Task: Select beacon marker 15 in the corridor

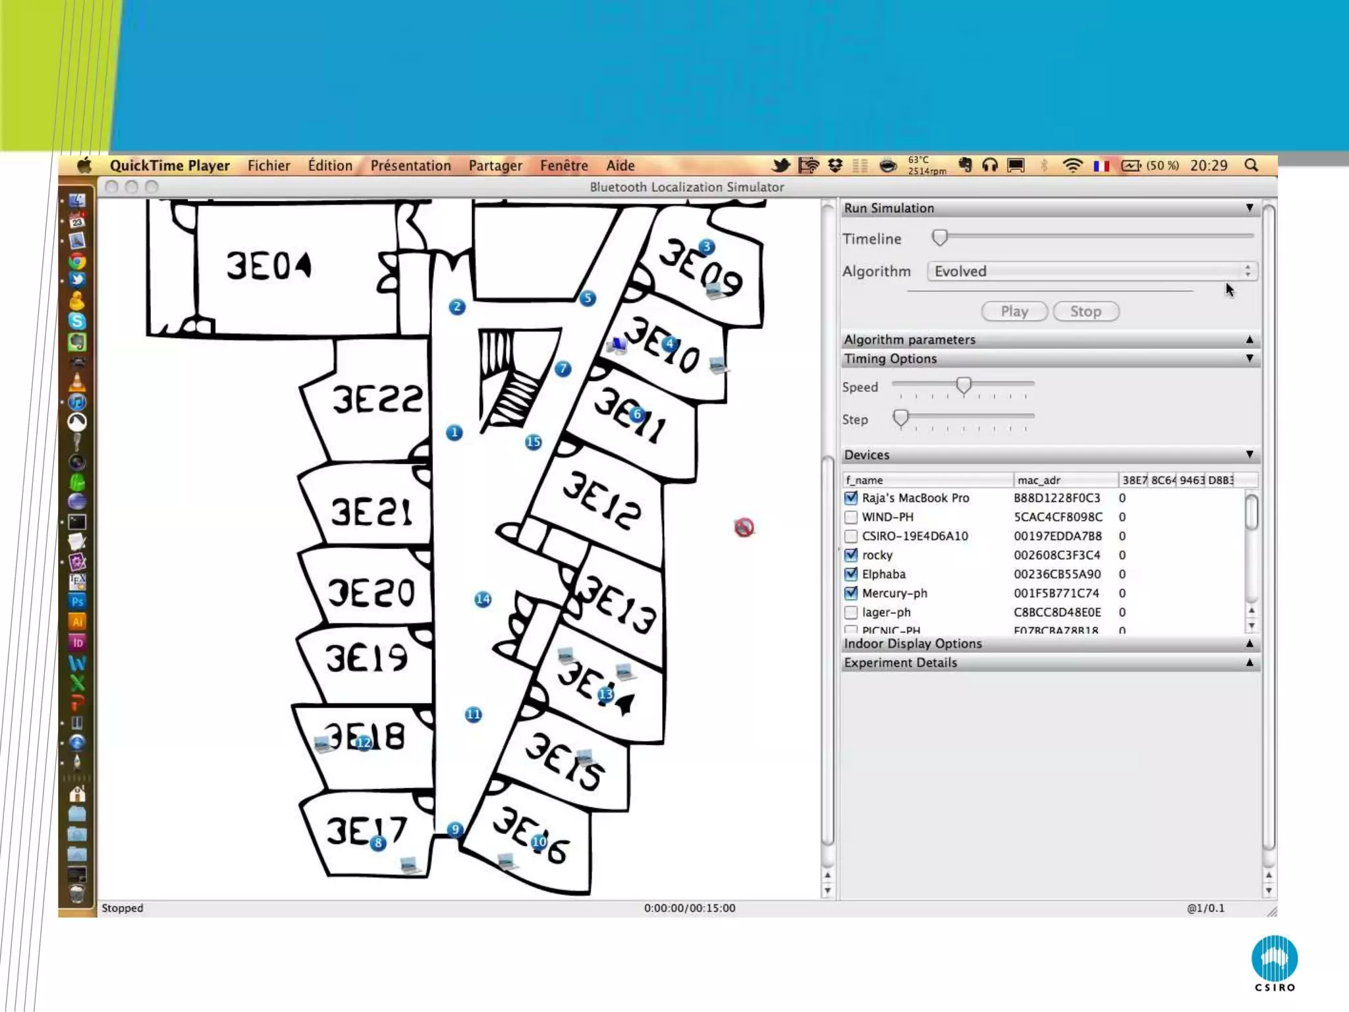Action: click(534, 442)
